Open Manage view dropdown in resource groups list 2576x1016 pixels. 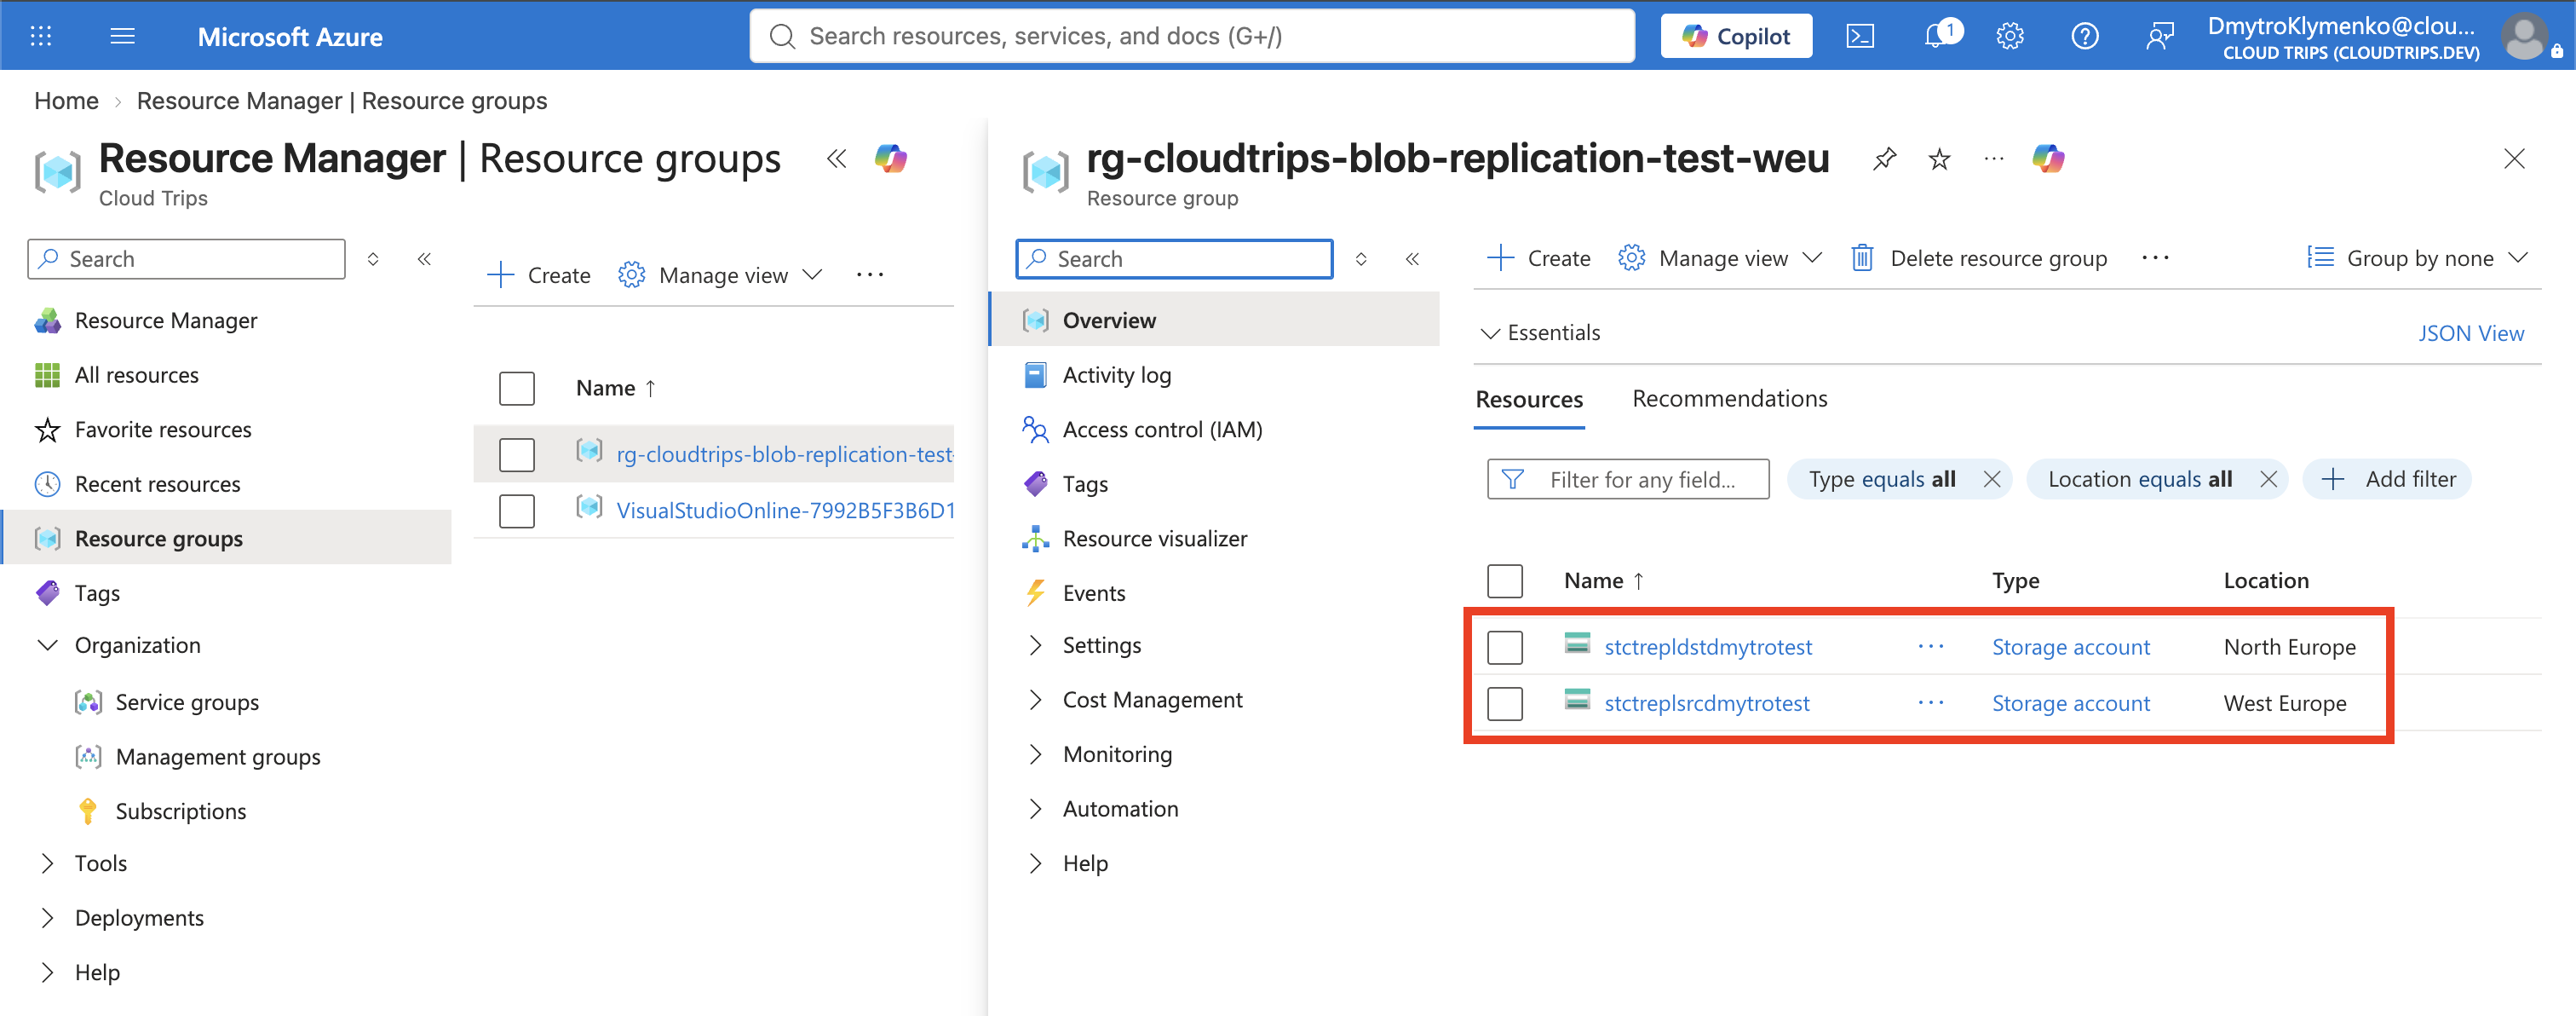tap(720, 274)
